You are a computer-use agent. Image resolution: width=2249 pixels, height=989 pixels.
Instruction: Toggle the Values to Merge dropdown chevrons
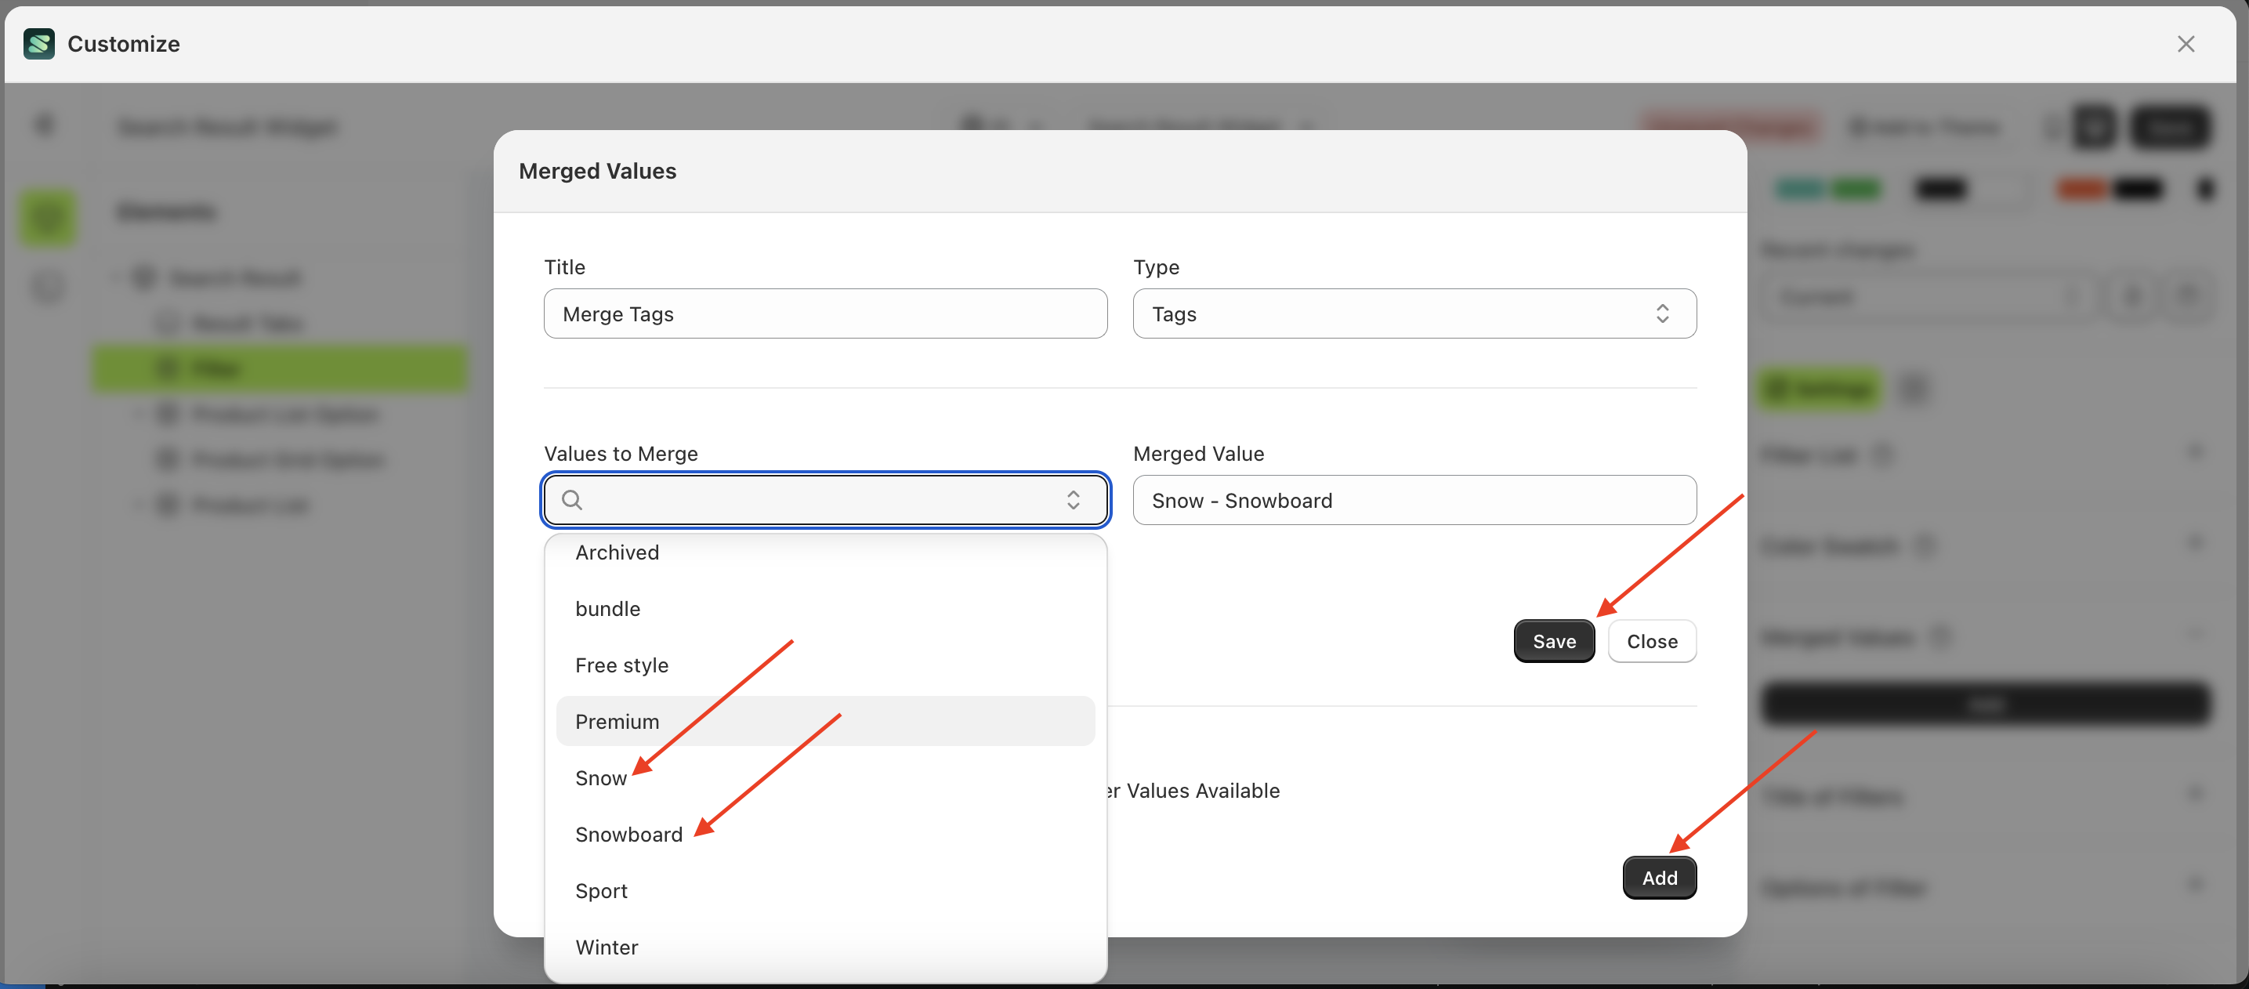pyautogui.click(x=1073, y=500)
